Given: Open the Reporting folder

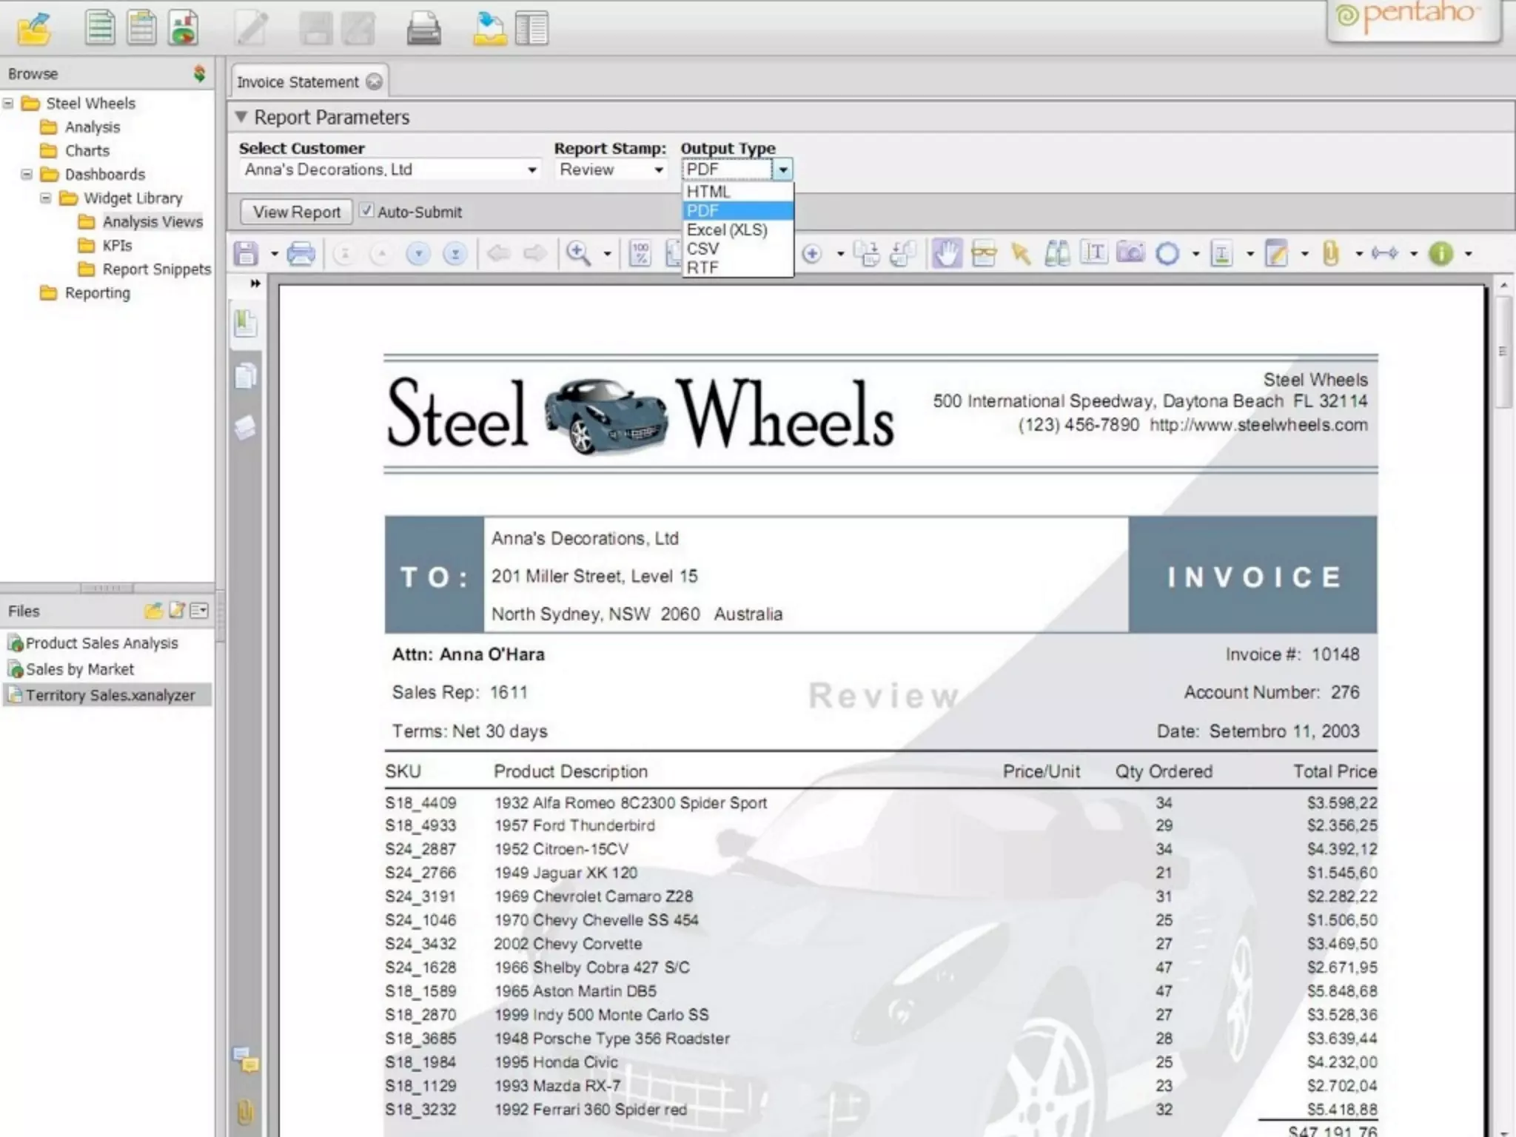Looking at the screenshot, I should pyautogui.click(x=97, y=293).
